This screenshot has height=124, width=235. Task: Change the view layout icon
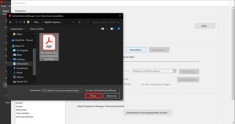click(103, 29)
